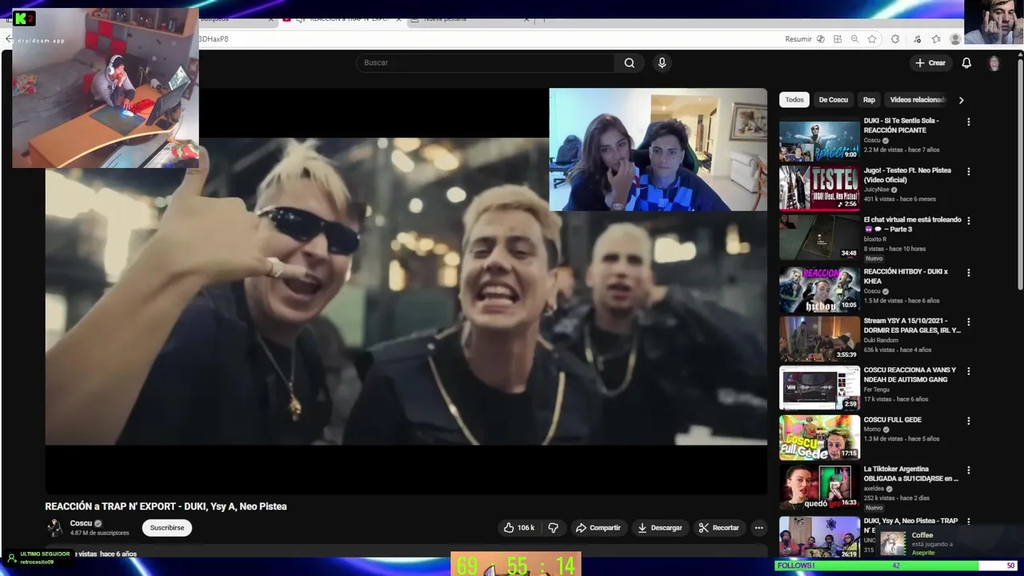Image resolution: width=1024 pixels, height=576 pixels.
Task: Open DUKI - Si Te Sentís Sola thumbnail
Action: click(x=819, y=138)
